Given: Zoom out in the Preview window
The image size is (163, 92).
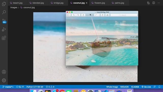Looking at the screenshot, I should pos(74,15).
